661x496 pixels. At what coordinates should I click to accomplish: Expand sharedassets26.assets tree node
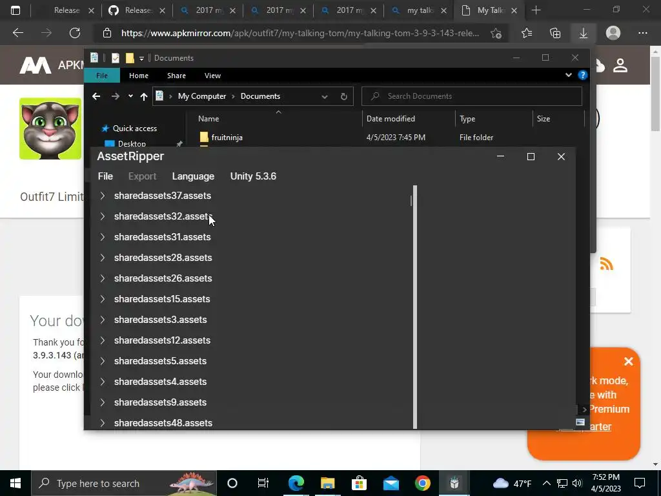coord(103,278)
